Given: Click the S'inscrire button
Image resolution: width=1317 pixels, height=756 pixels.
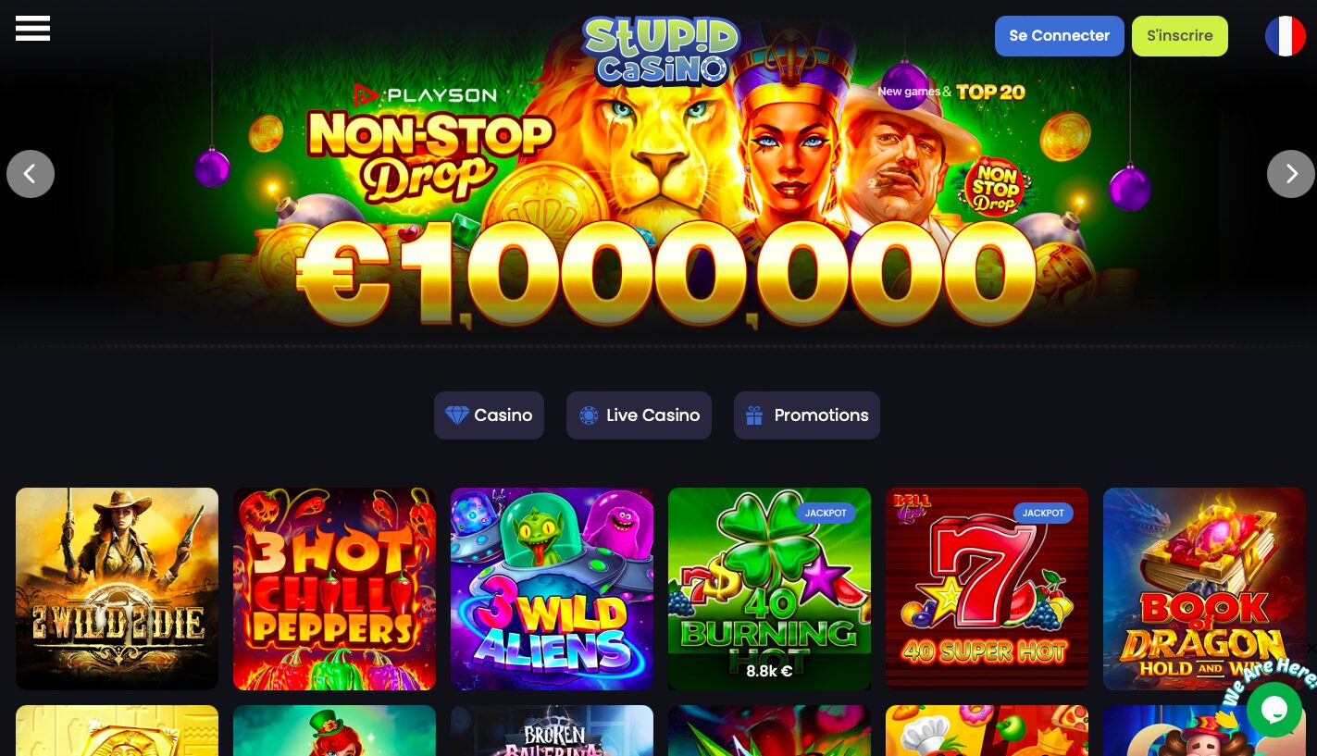Looking at the screenshot, I should (x=1180, y=36).
